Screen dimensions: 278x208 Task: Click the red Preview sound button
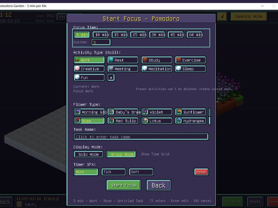(201, 172)
